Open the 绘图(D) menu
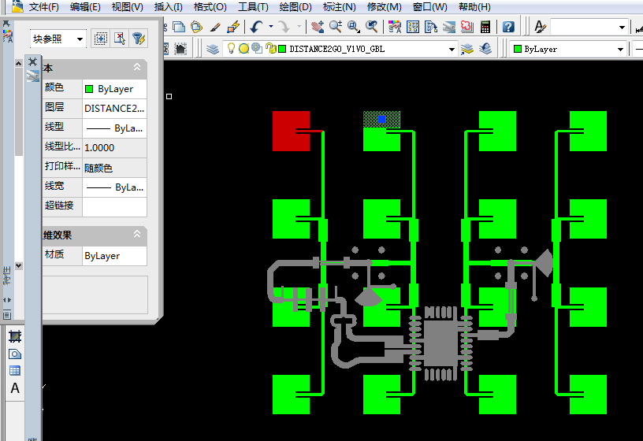 click(x=295, y=7)
